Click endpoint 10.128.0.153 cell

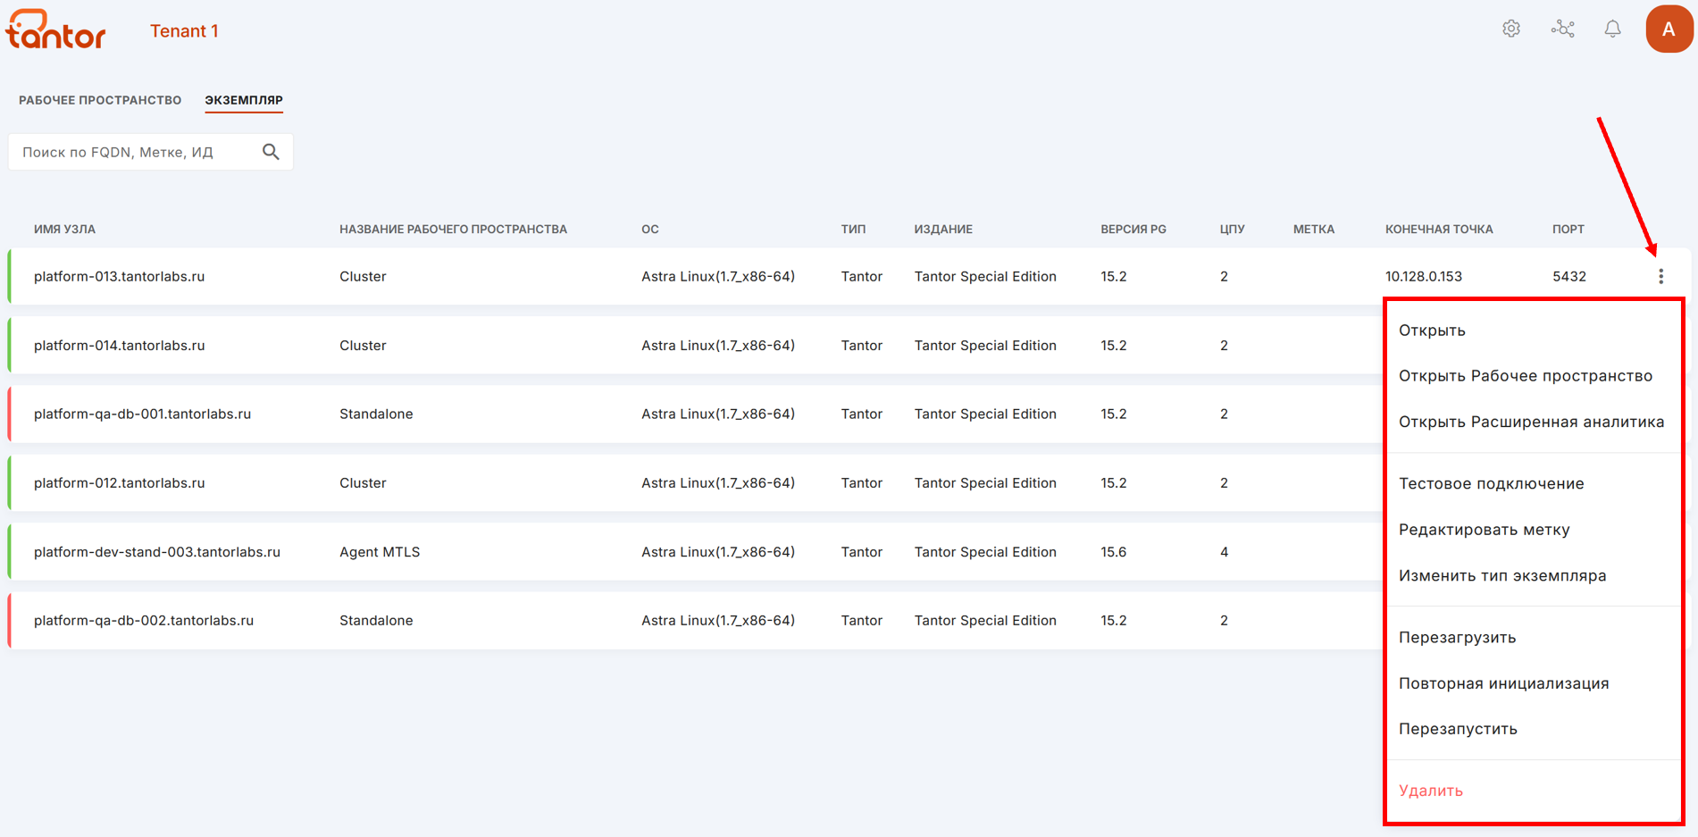tap(1424, 277)
